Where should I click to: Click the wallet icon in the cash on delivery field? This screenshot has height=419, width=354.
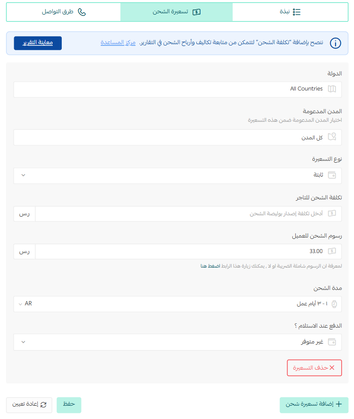click(332, 342)
